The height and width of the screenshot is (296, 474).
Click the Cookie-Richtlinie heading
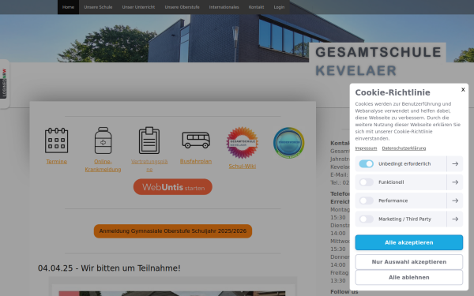pos(393,92)
